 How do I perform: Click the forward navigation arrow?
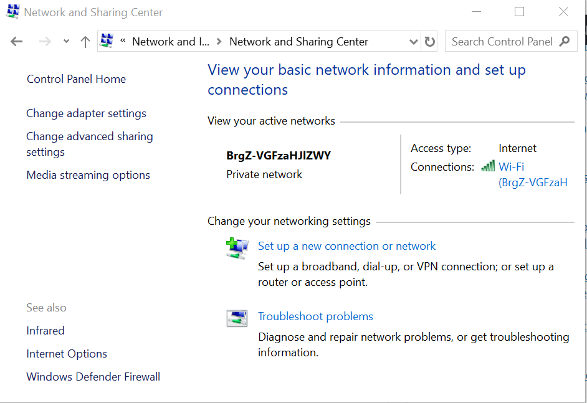point(44,42)
